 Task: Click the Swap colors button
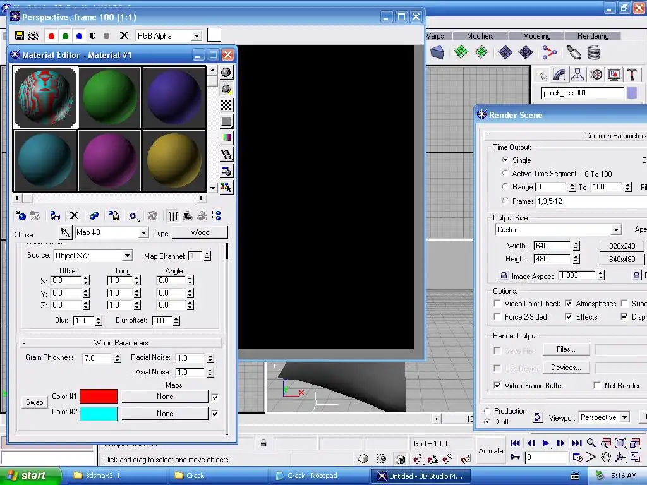pyautogui.click(x=34, y=402)
